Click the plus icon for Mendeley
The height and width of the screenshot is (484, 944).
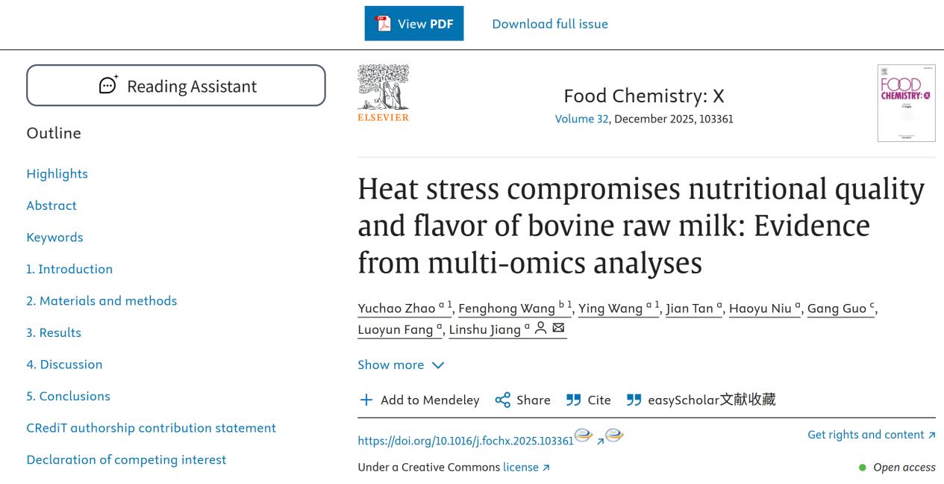click(366, 400)
